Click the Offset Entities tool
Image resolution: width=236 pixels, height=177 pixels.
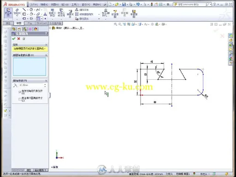tap(70, 13)
